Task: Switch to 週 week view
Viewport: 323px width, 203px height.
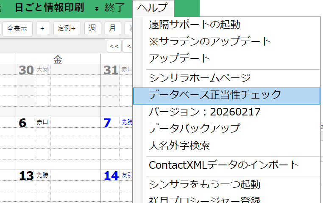Action: point(92,28)
